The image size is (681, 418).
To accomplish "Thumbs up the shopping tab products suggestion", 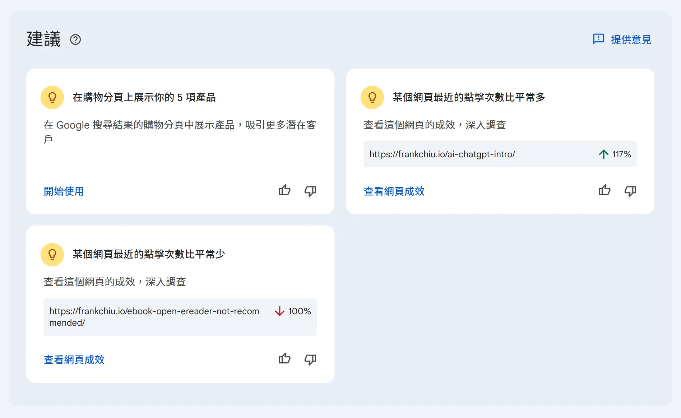I will click(284, 190).
